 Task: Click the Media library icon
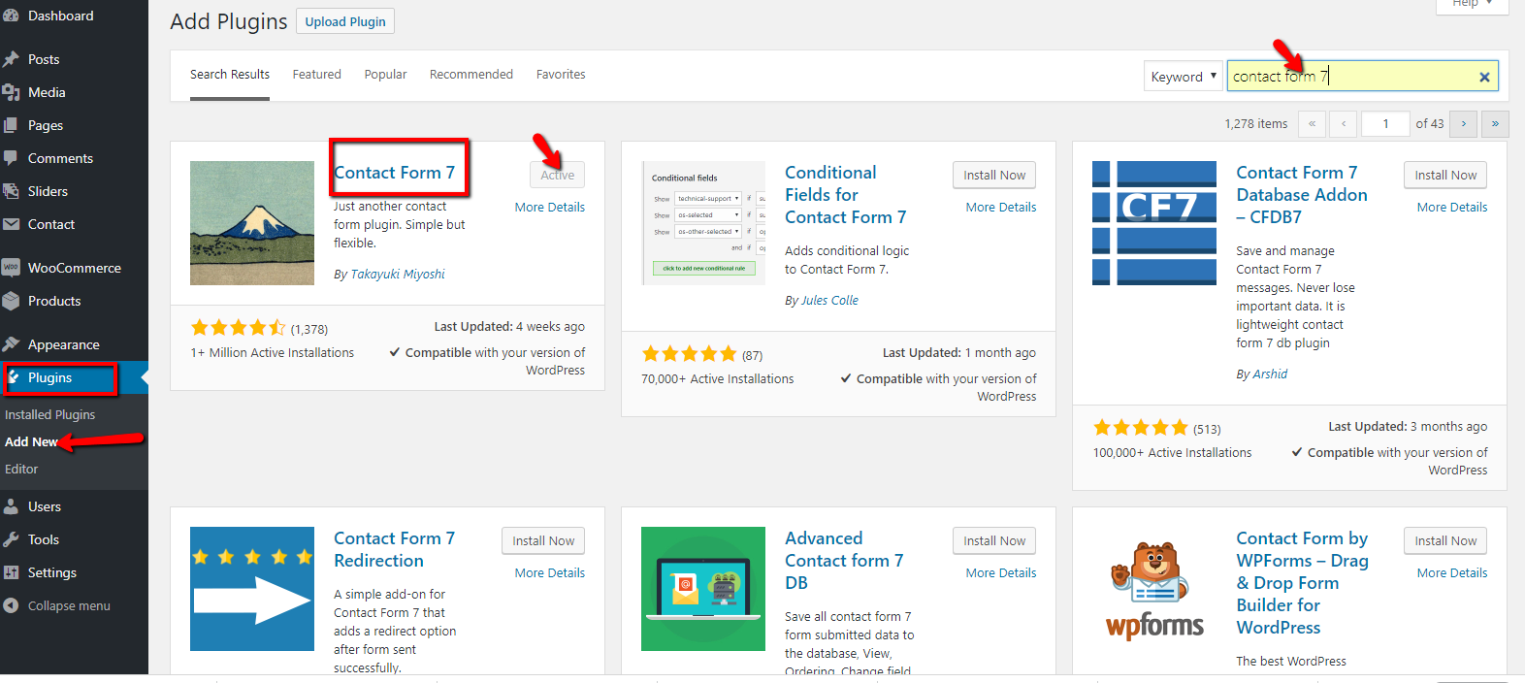[11, 92]
